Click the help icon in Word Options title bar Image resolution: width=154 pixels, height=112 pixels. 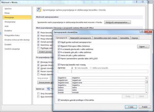136,2
